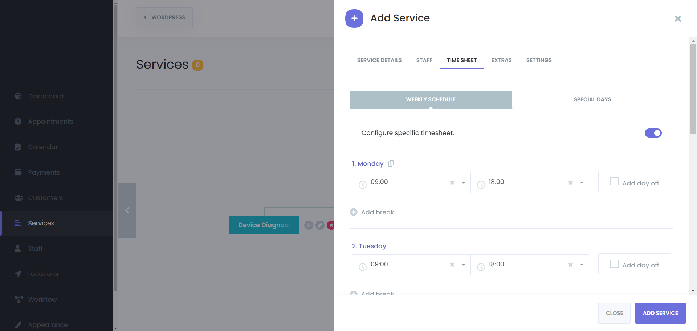
Task: Click the plus icon for Monday's Add break
Action: coord(354,212)
